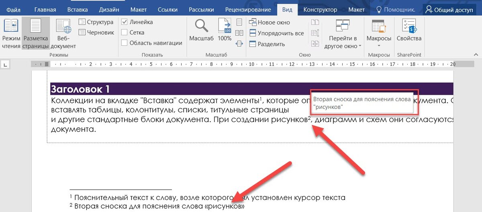Click the reset window position icon
The width and height of the screenshot is (482, 212).
click(315, 44)
